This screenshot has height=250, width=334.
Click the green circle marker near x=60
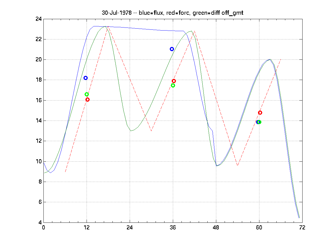pyautogui.click(x=259, y=122)
